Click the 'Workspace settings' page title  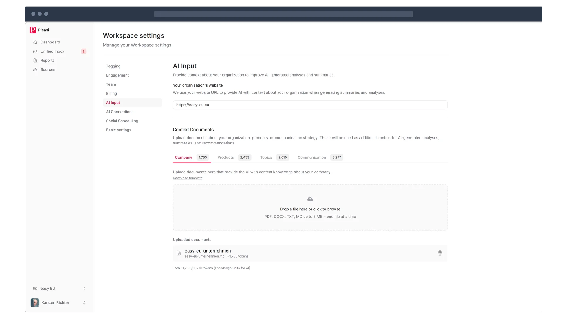(133, 35)
